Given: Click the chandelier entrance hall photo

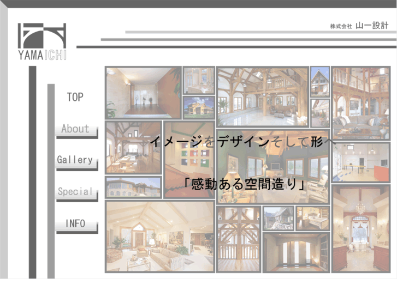Looking at the screenshot, I should (x=361, y=228).
